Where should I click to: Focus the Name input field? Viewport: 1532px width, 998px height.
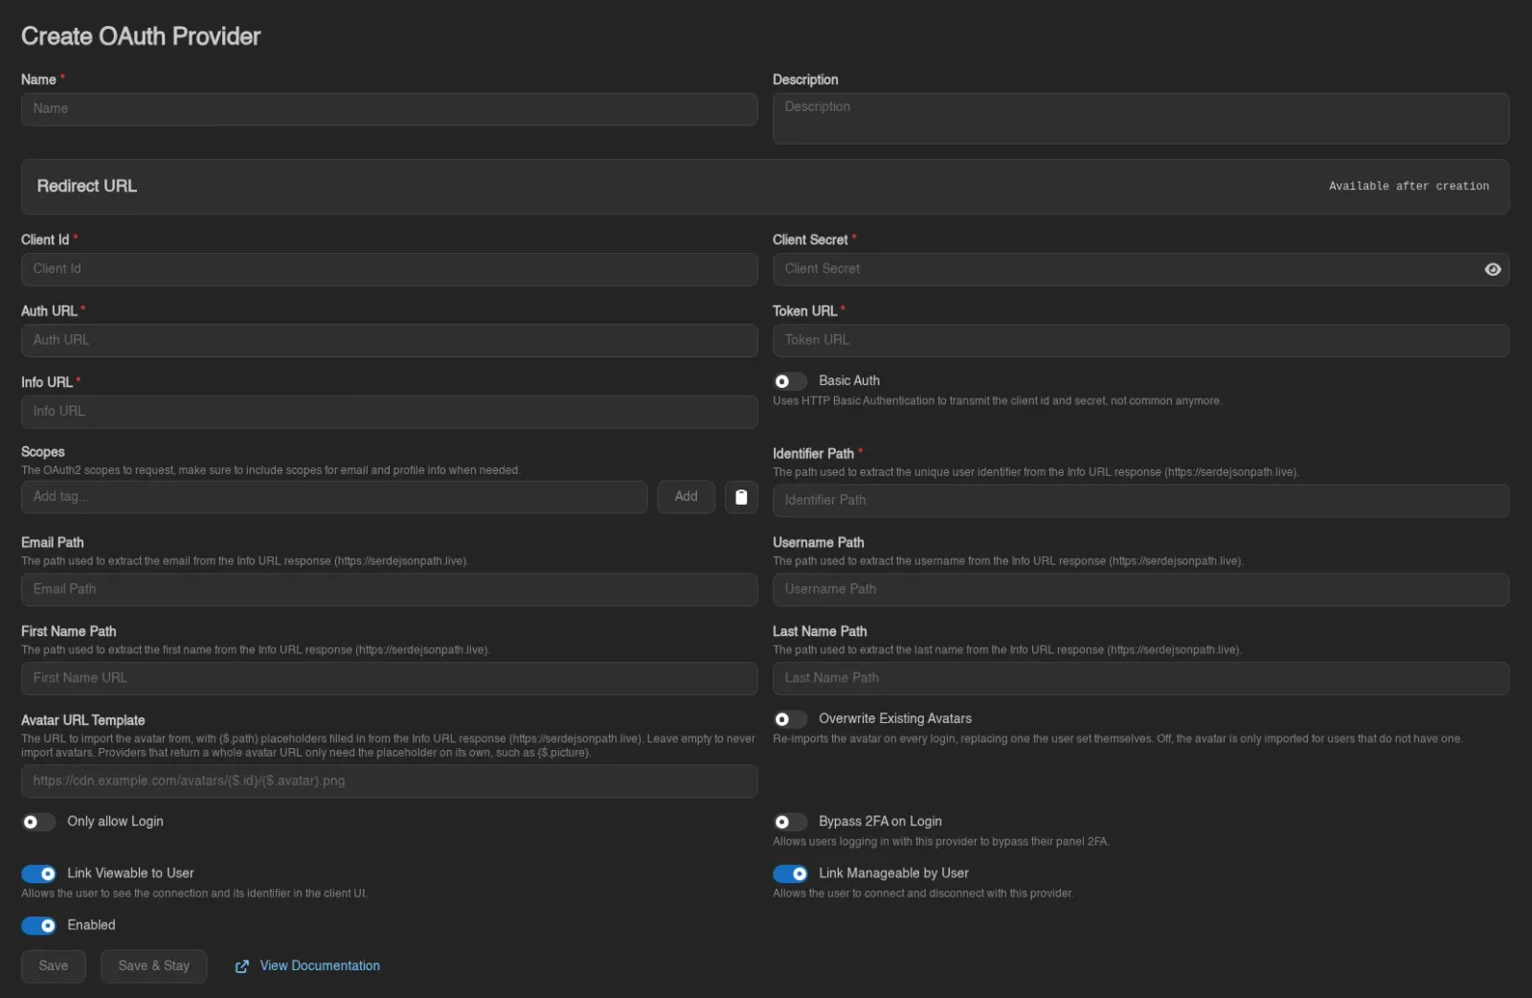(x=389, y=109)
